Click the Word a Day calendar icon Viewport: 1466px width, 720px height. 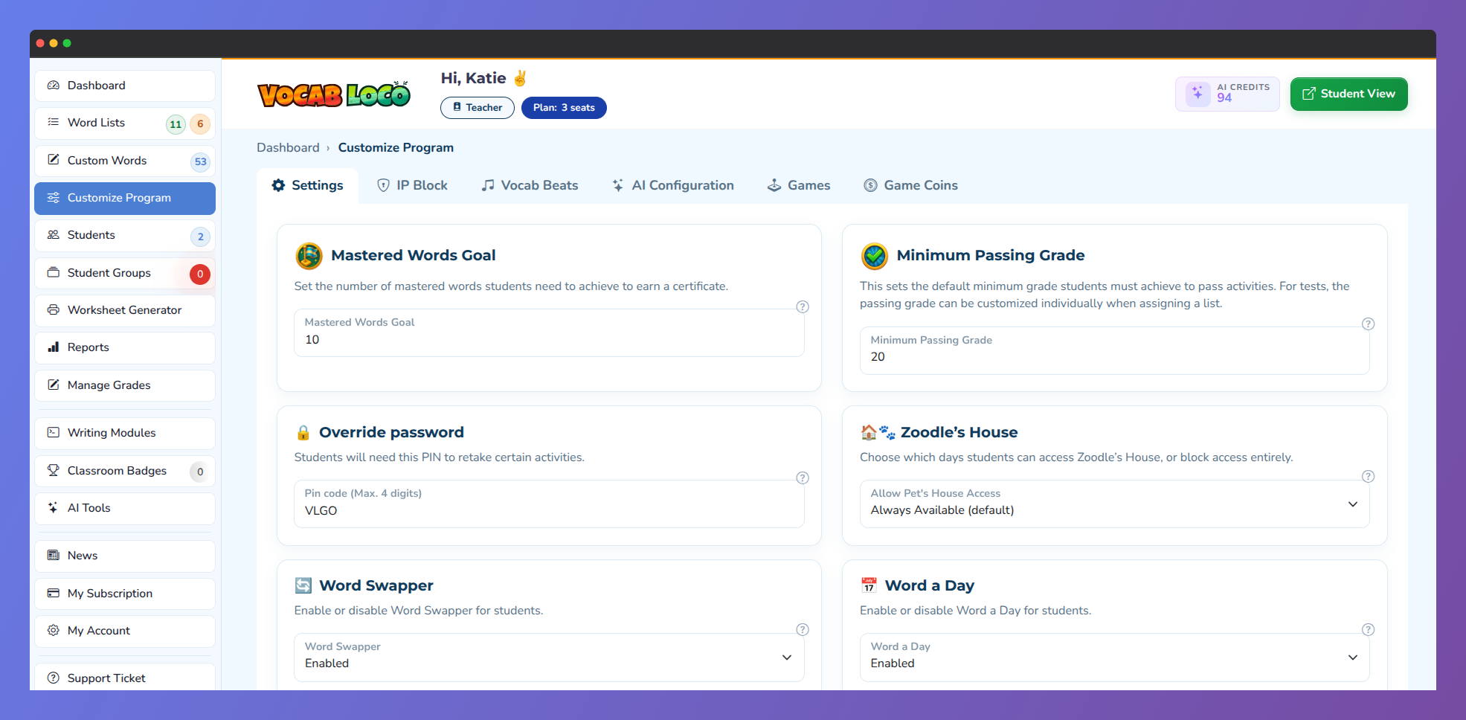tap(869, 585)
